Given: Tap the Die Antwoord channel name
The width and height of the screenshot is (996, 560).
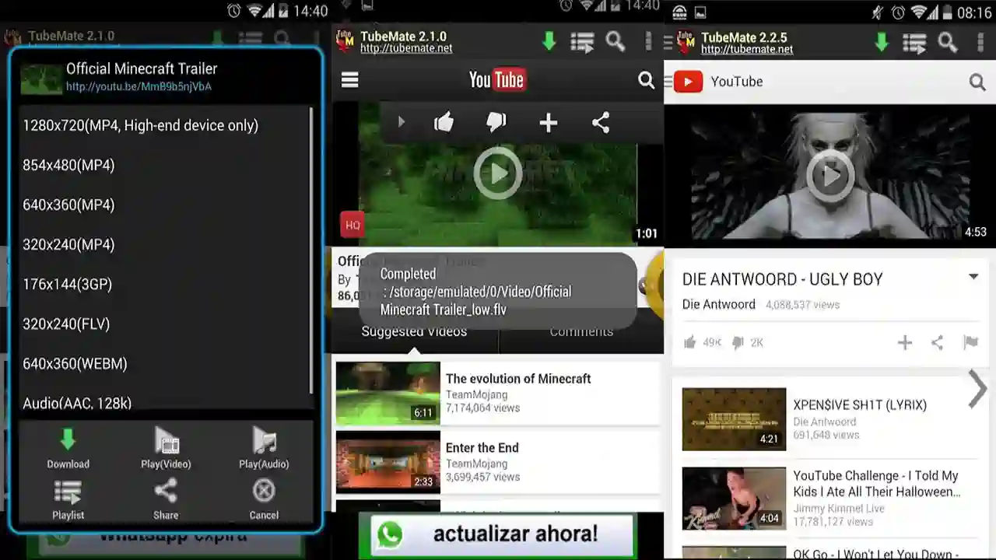Looking at the screenshot, I should [x=718, y=304].
